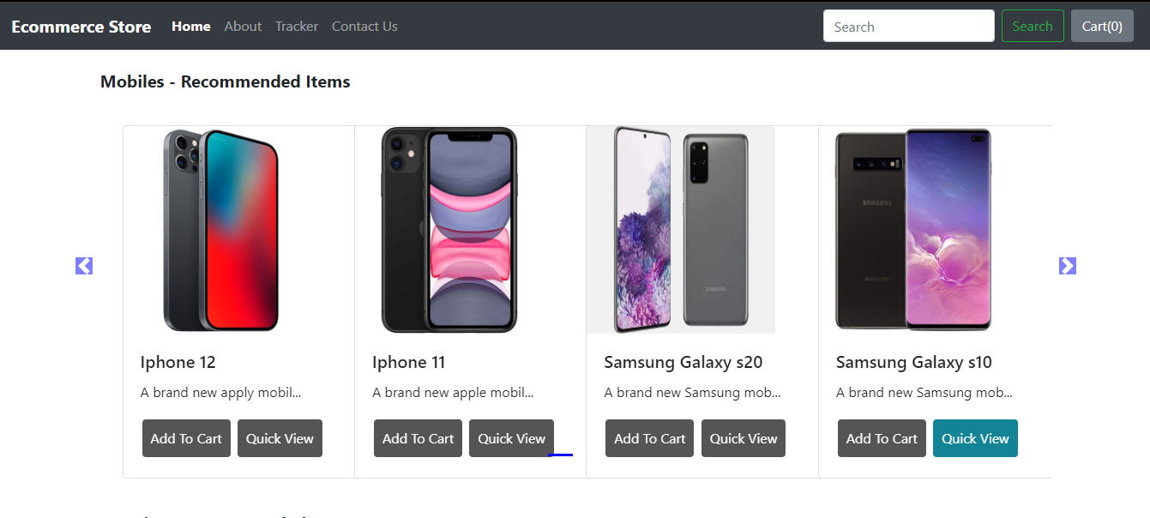Open the Ecommerce Store brand link

click(81, 27)
